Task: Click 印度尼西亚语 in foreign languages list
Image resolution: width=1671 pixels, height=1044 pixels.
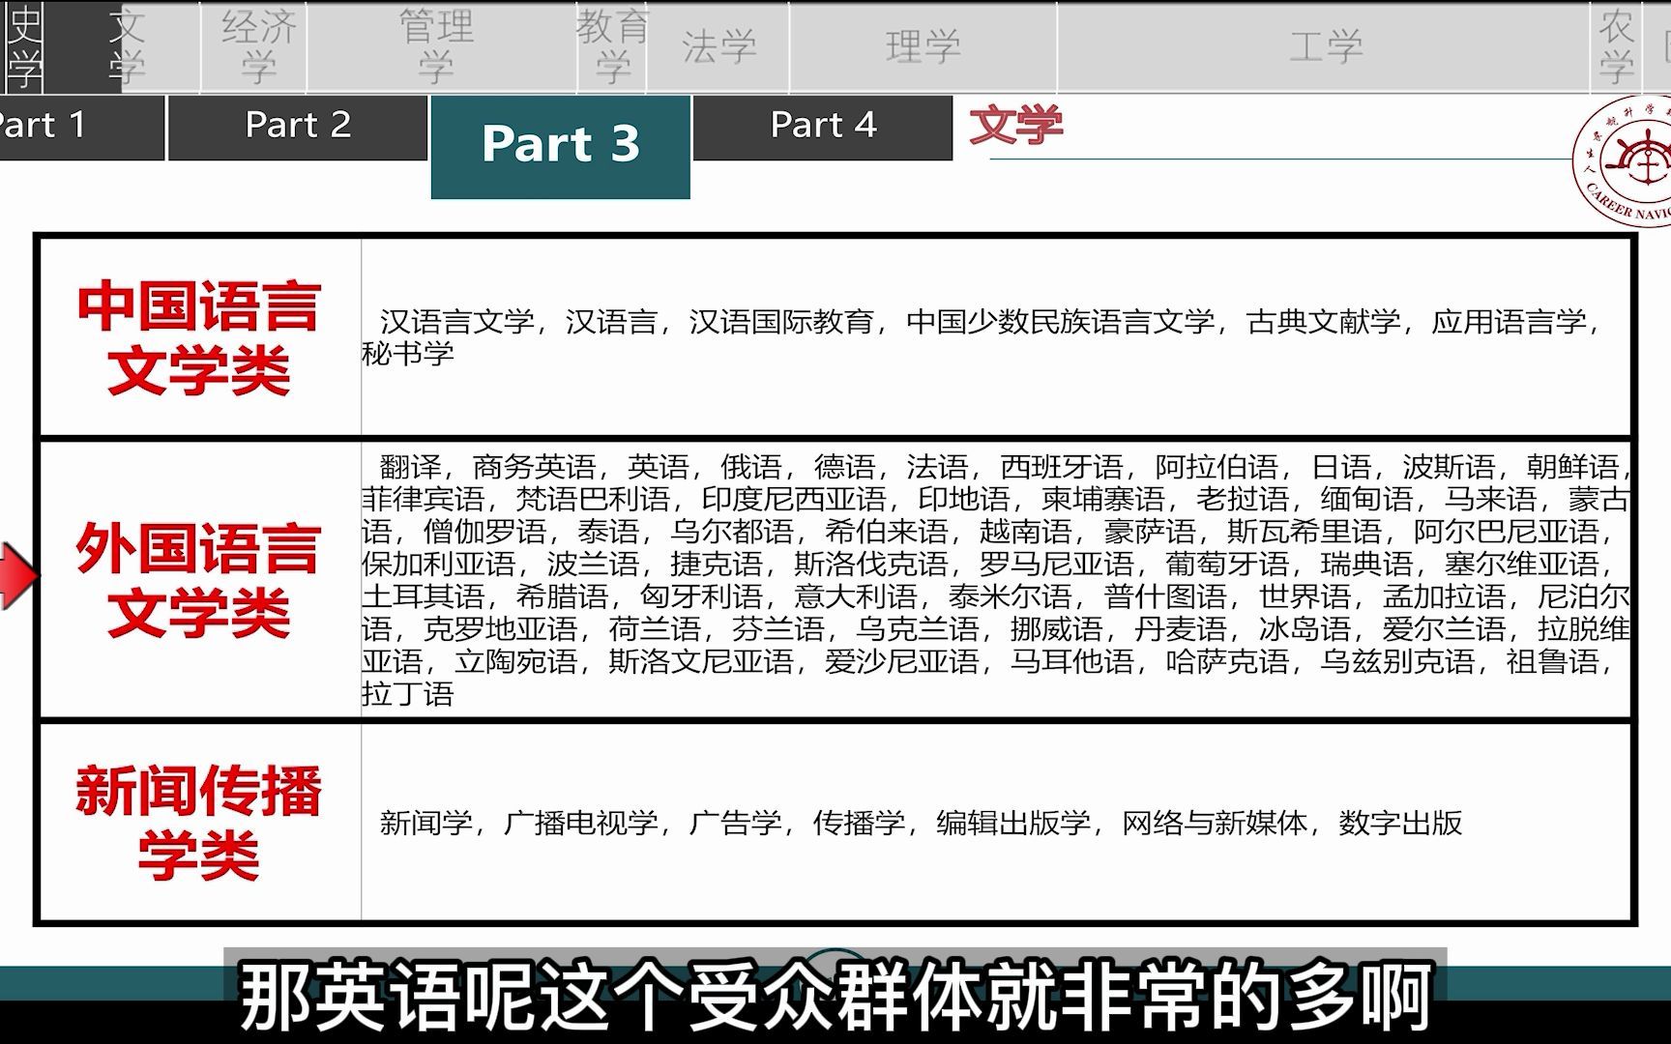Action: pos(794,500)
